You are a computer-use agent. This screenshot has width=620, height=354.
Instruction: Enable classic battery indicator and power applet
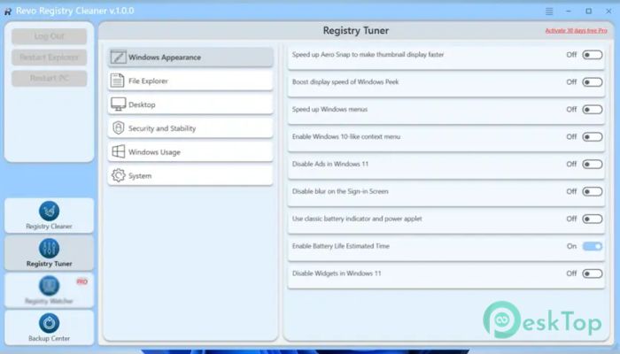(592, 219)
